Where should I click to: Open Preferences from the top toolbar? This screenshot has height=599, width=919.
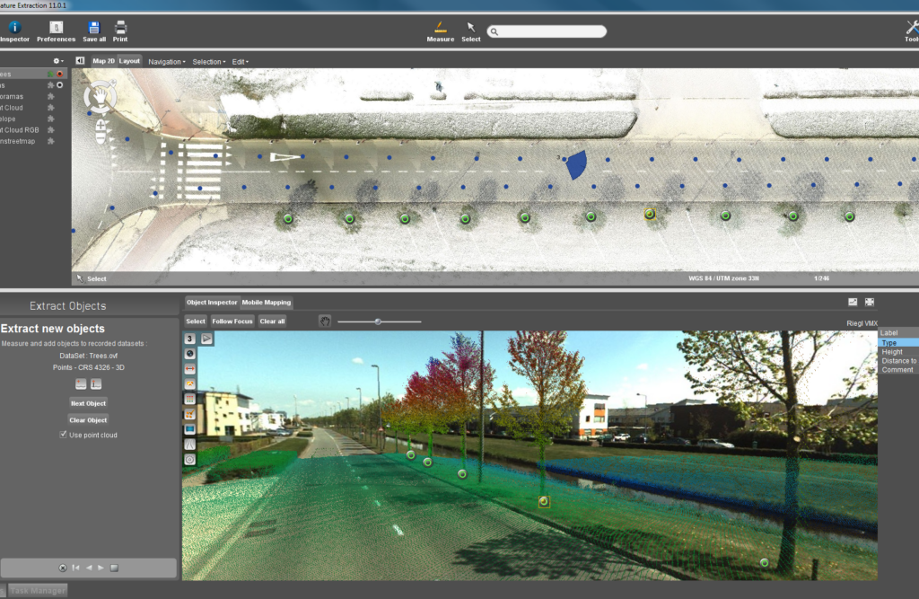click(x=56, y=31)
